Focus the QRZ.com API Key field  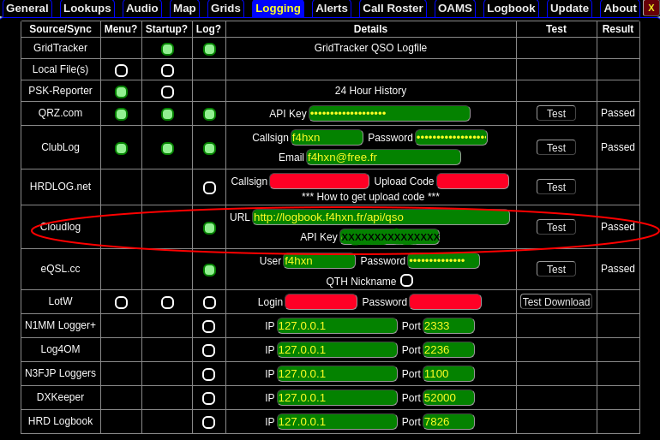click(x=389, y=114)
